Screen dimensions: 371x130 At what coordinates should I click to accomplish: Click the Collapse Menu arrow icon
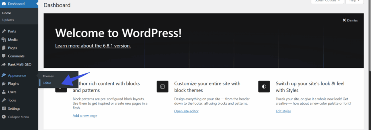[x=4, y=117]
